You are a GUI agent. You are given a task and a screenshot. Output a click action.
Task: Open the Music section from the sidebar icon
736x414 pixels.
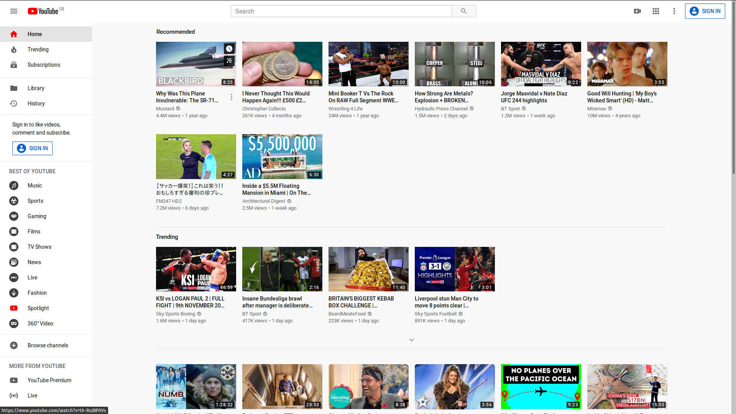click(x=14, y=186)
